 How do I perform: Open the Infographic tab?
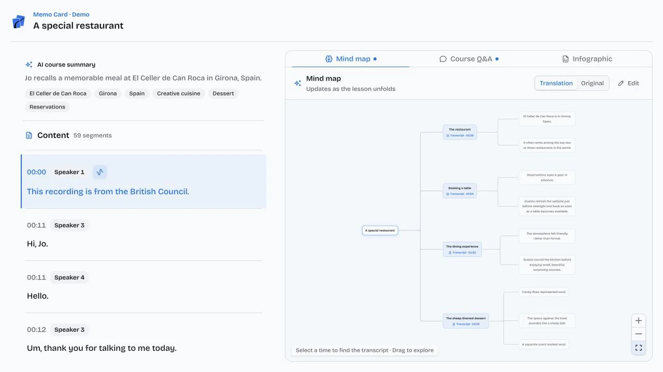[587, 59]
